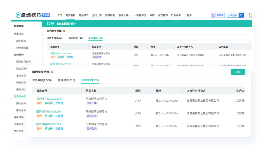The height and width of the screenshot is (149, 263).
Task: Open the 更多 grid menu
Action: (x=188, y=15)
